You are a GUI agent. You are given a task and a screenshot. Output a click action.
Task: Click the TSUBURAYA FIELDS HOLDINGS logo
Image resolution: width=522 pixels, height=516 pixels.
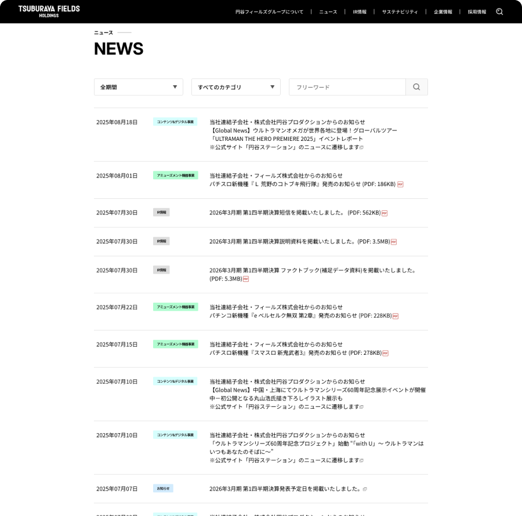[x=49, y=12]
